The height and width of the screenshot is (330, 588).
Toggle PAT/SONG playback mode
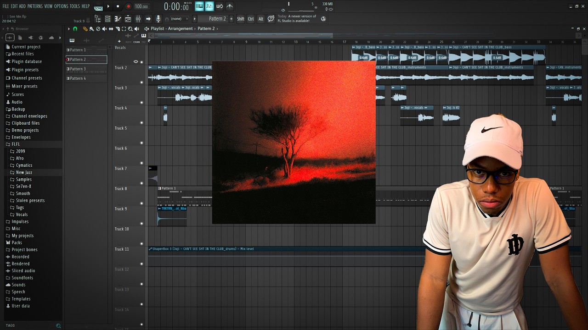point(98,6)
